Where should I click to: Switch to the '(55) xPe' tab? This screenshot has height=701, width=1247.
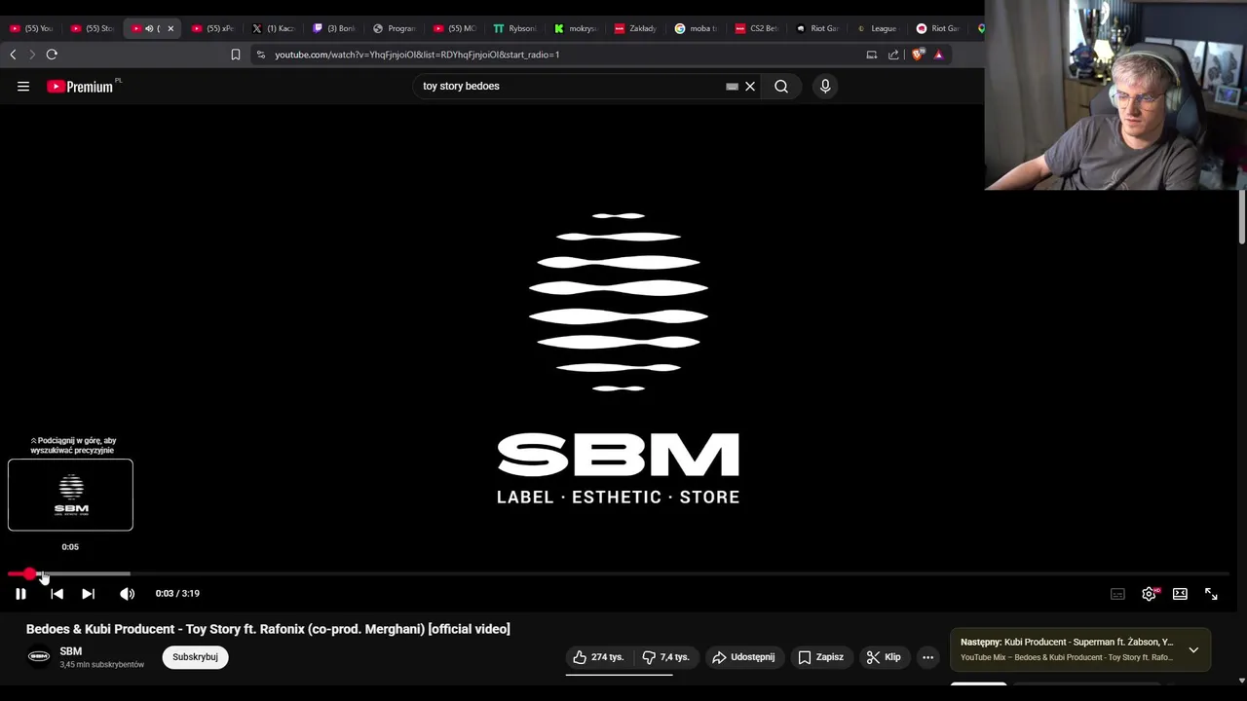coord(212,28)
